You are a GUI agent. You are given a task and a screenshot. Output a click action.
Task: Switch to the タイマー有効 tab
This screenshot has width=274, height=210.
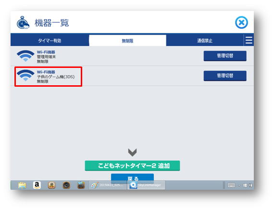click(x=50, y=40)
